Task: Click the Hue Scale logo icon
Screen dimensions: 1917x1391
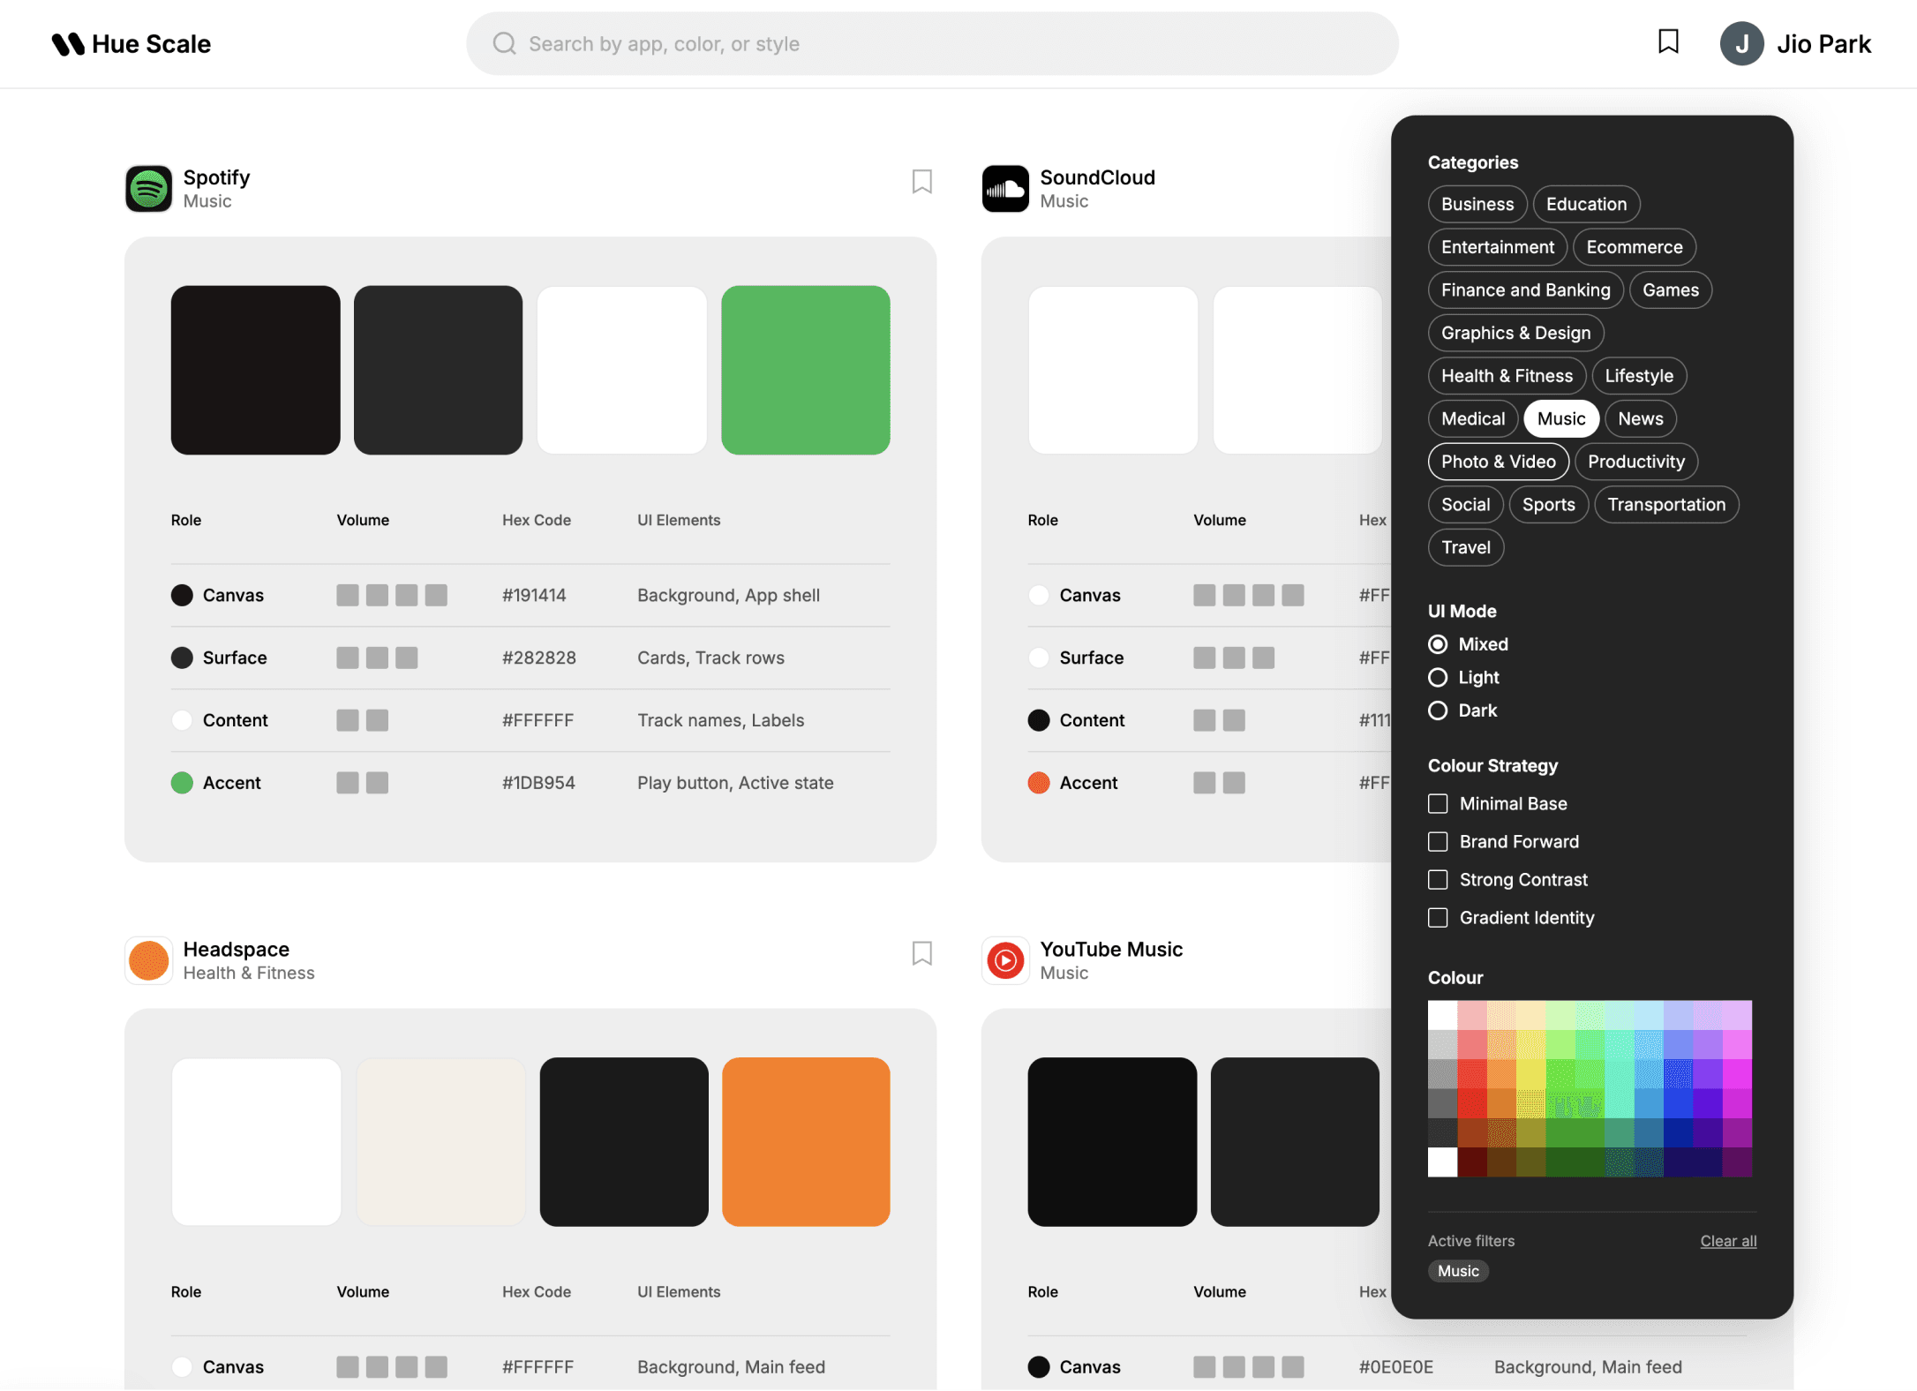Action: pyautogui.click(x=68, y=43)
